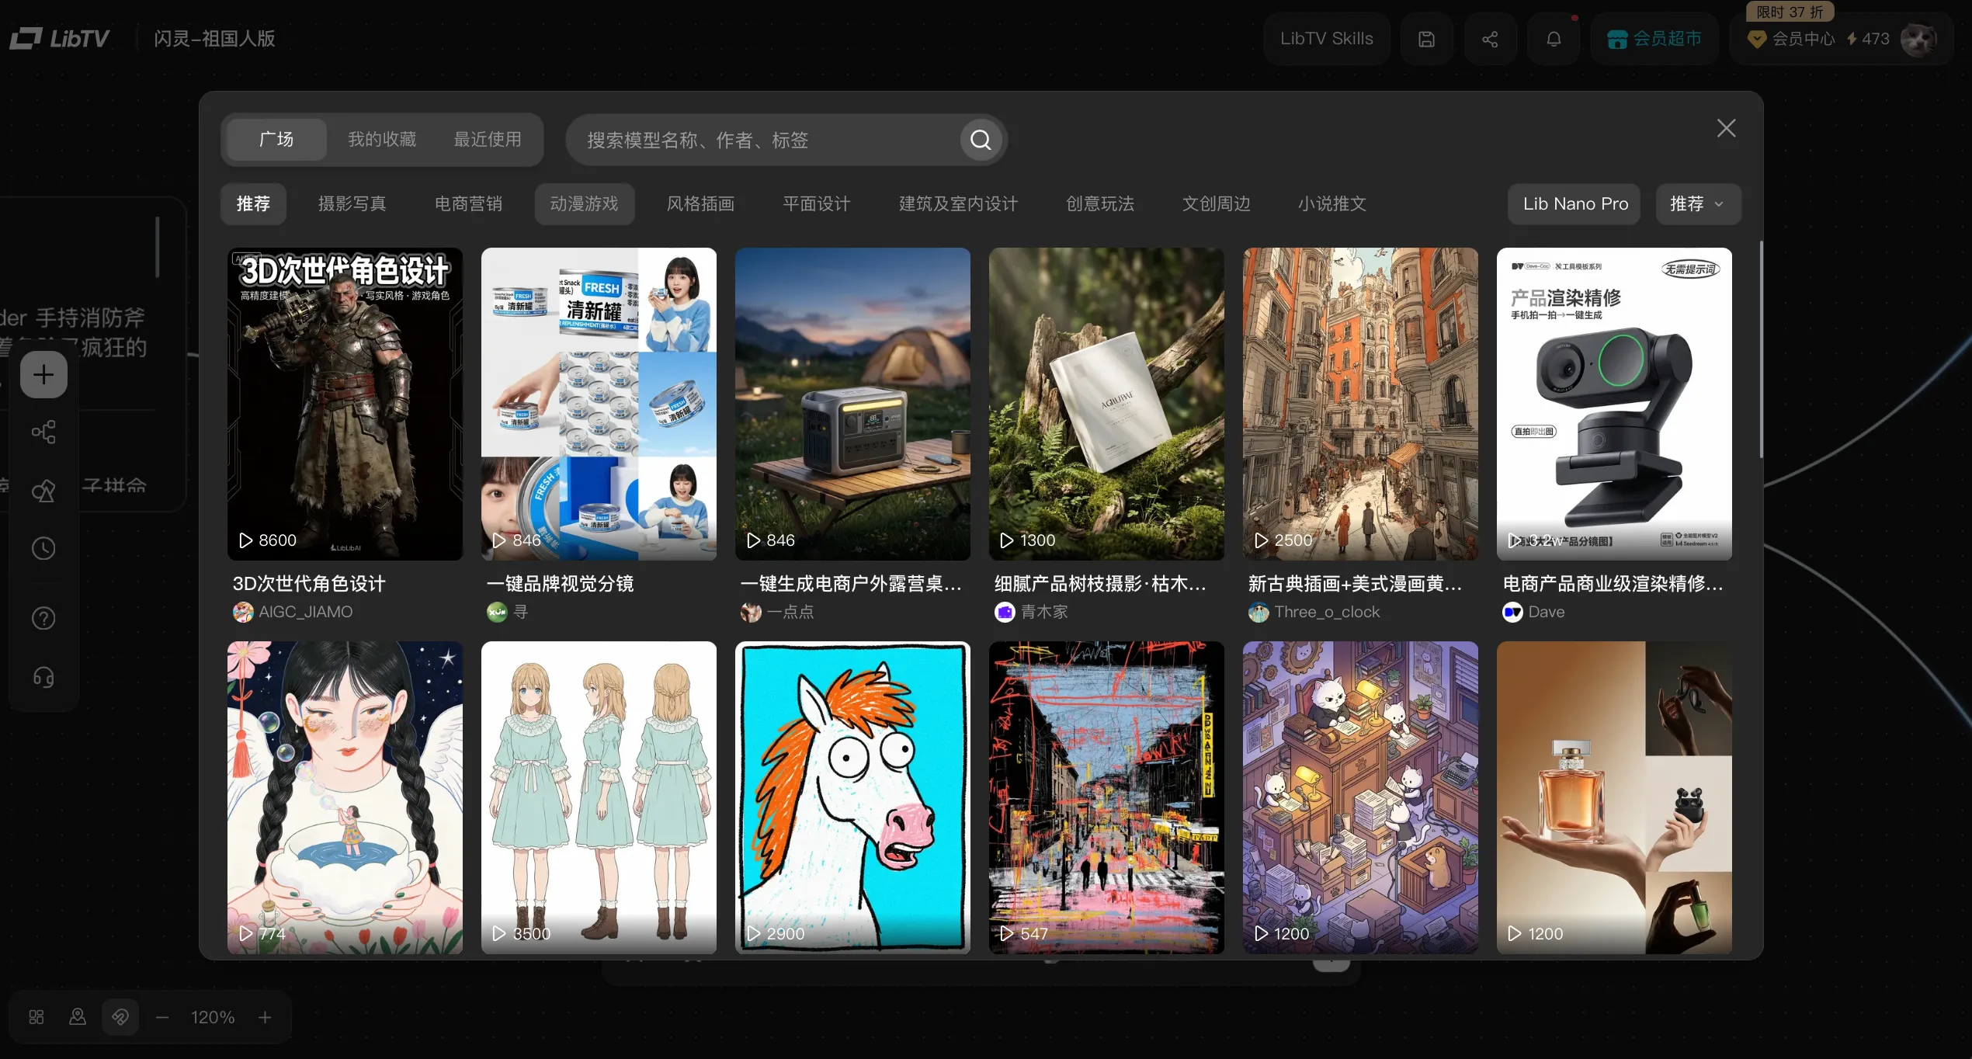Screen dimensions: 1972x1059
Task: Click the 120% zoom level
Action: tap(213, 1017)
